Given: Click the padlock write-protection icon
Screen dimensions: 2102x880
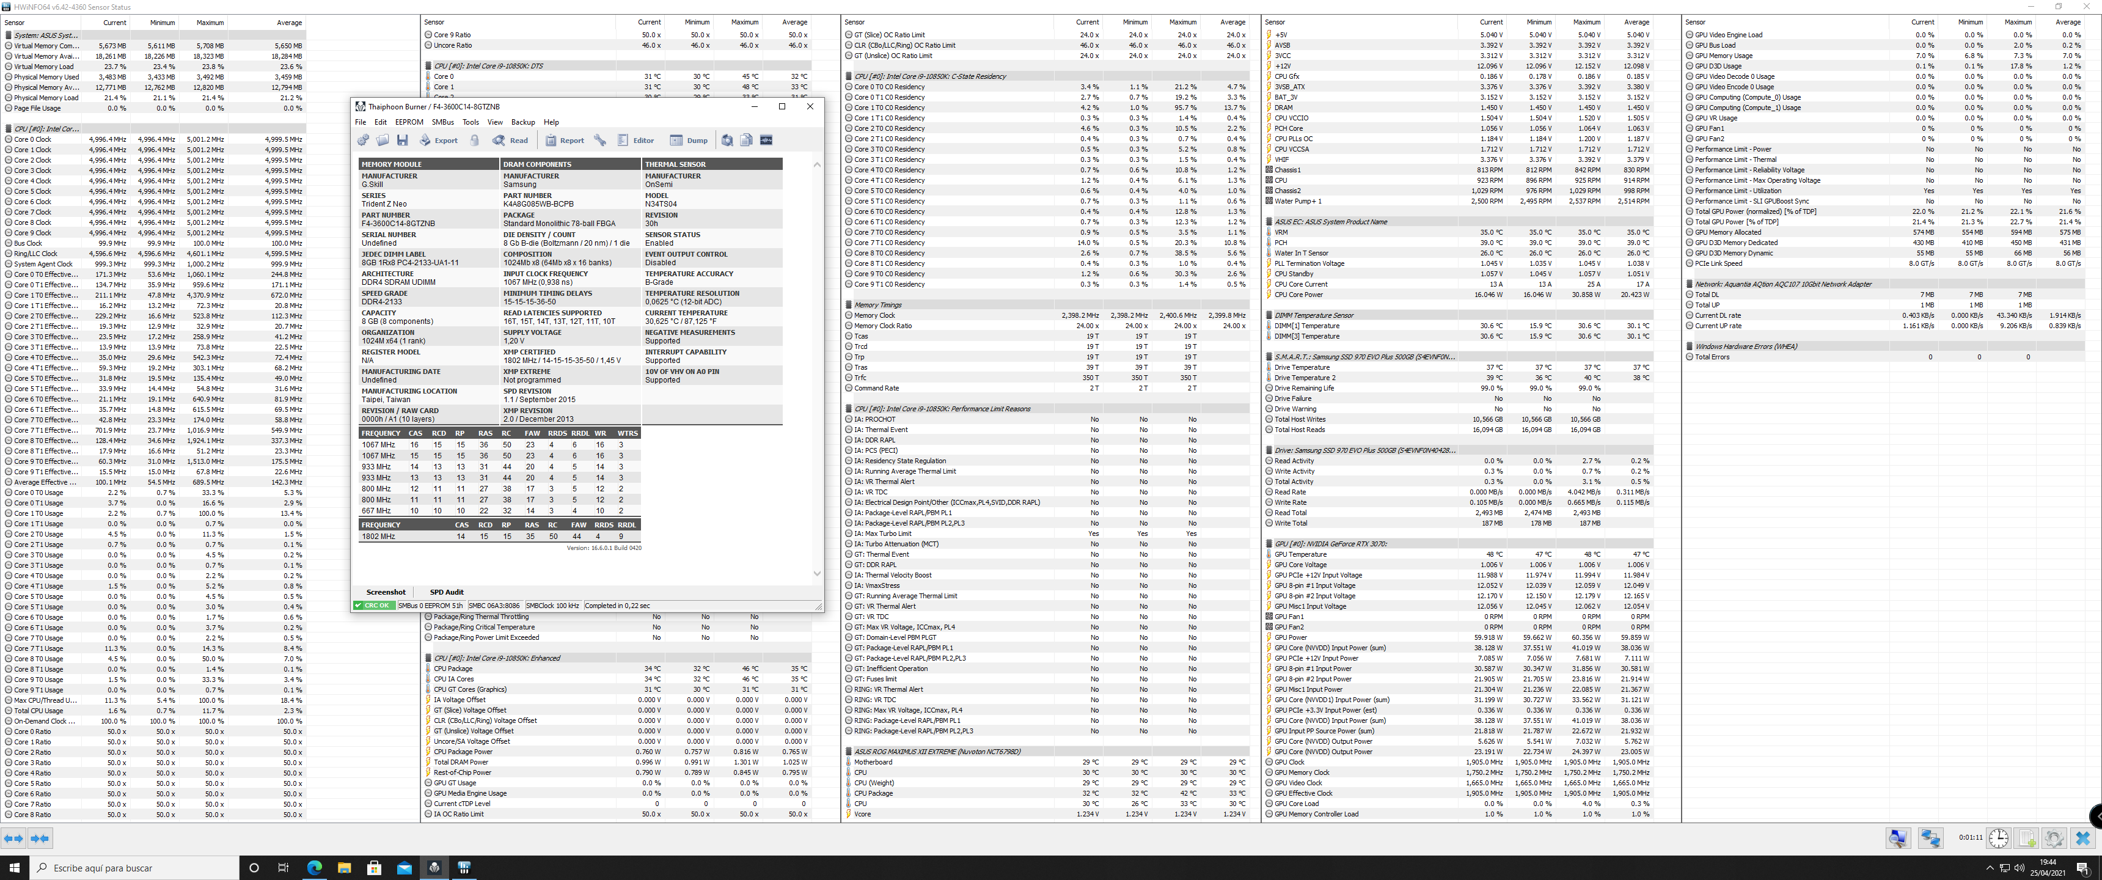Looking at the screenshot, I should coord(474,141).
